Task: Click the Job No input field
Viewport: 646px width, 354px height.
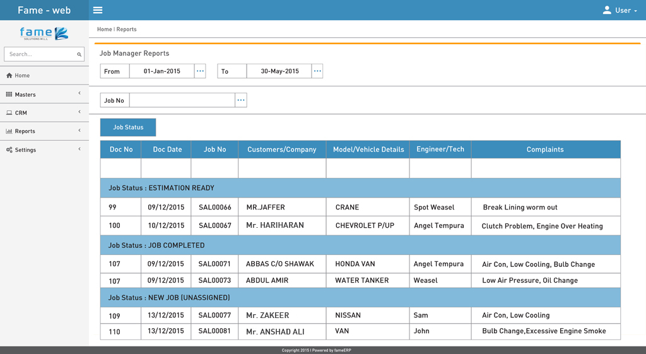Action: [x=182, y=100]
